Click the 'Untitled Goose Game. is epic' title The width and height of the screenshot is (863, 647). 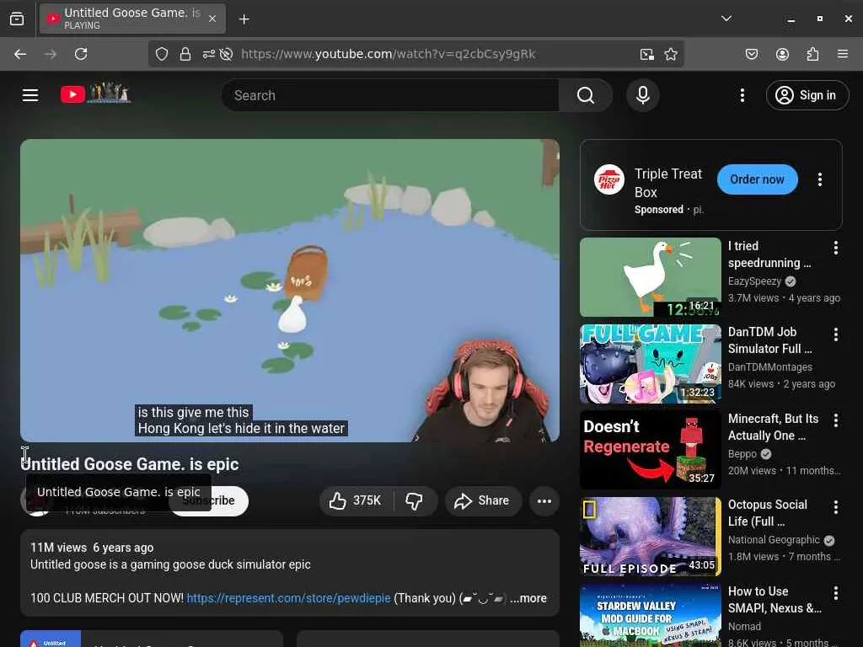click(130, 464)
